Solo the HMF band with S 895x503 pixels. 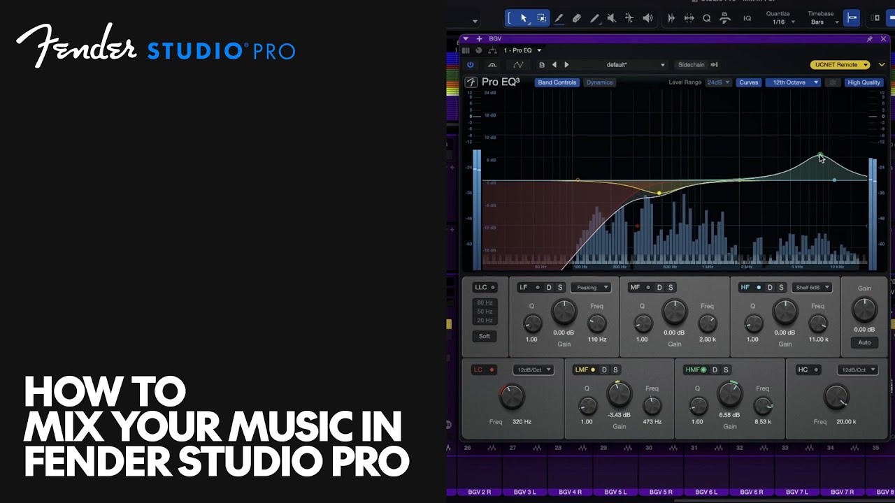[x=726, y=370]
